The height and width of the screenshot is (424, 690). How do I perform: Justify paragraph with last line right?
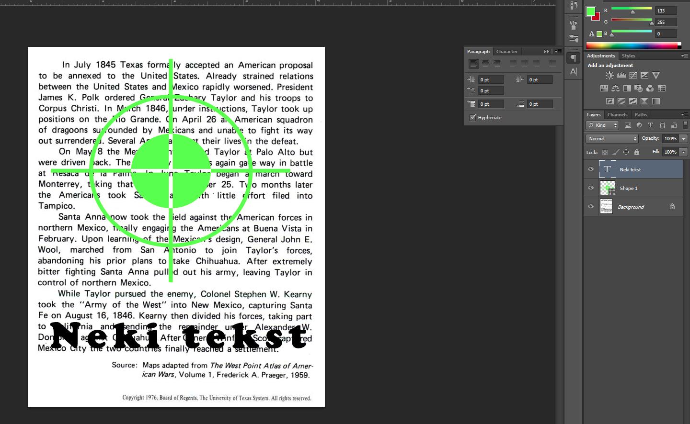coord(536,64)
